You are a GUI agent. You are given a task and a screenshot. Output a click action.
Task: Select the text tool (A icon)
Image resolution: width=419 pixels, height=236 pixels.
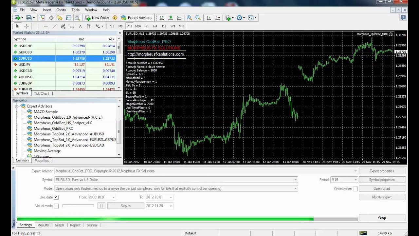[x=81, y=26]
